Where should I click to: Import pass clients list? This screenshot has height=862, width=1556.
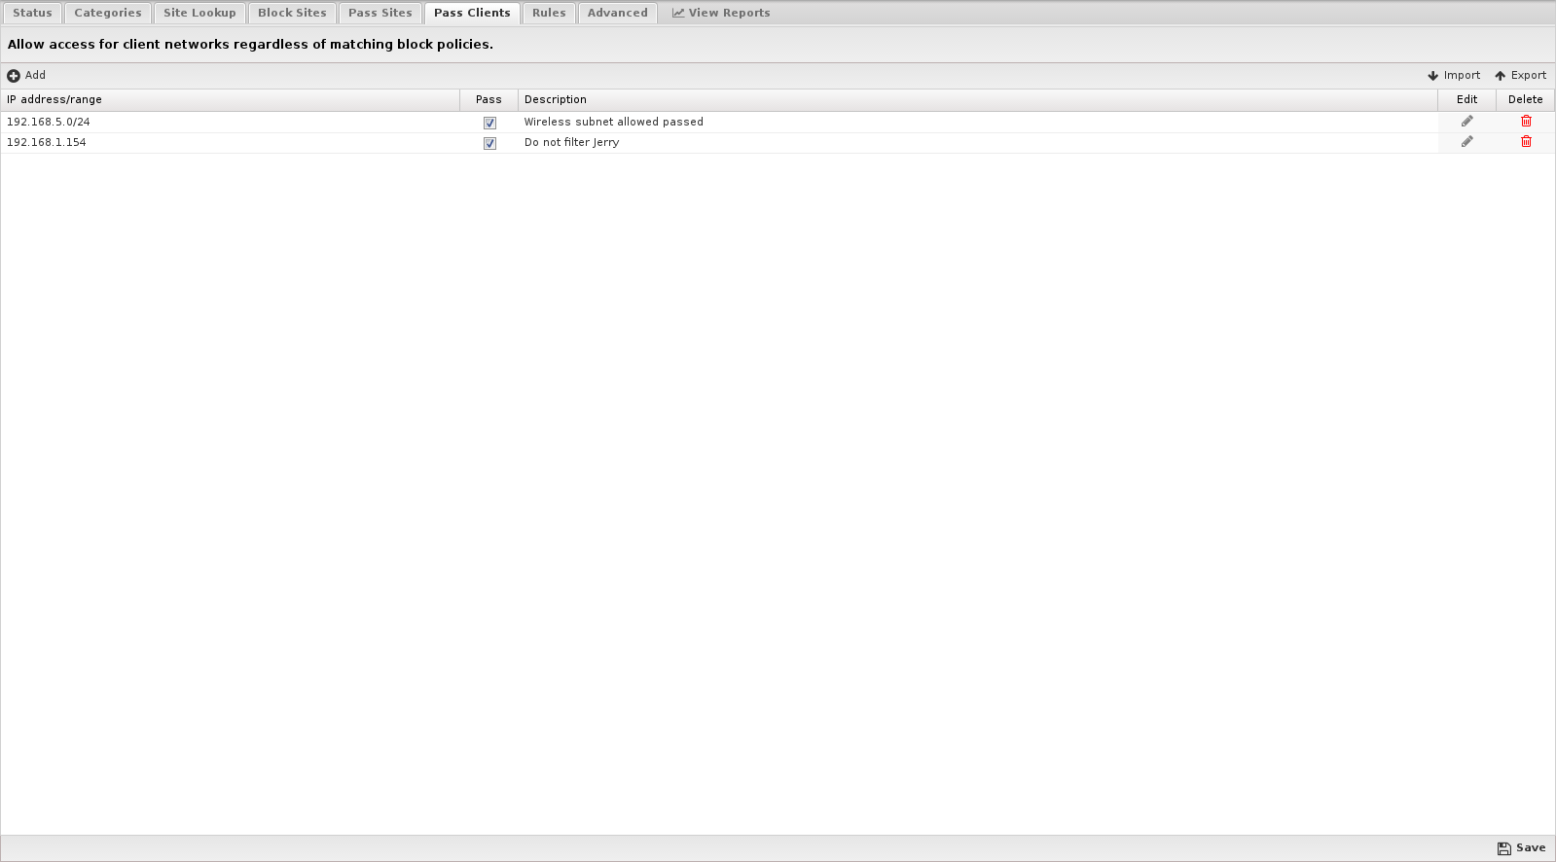(1454, 76)
